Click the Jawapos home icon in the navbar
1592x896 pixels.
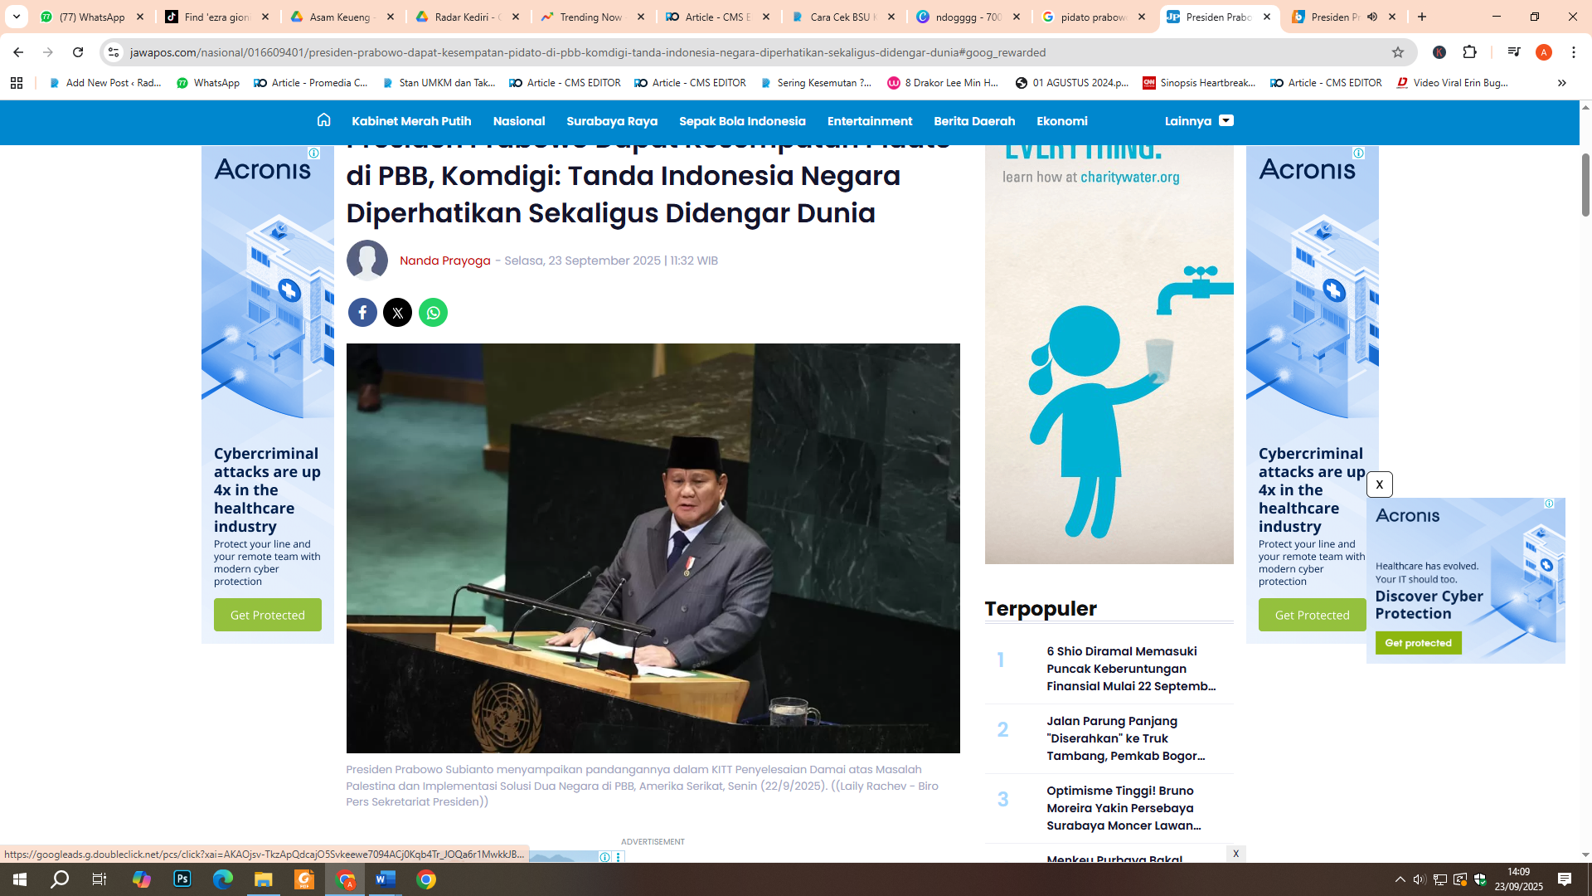click(323, 121)
